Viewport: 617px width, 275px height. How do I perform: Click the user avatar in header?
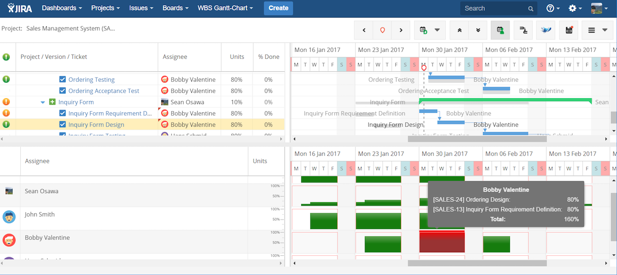(597, 8)
